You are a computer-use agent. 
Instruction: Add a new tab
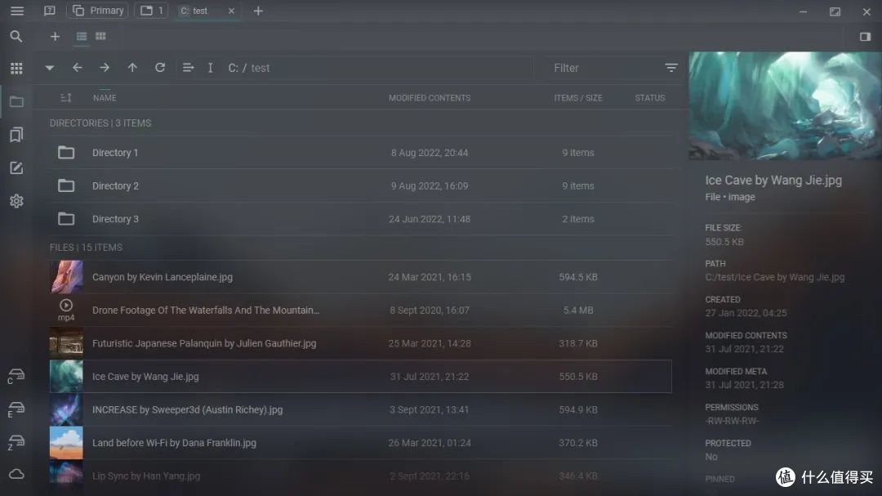(258, 11)
